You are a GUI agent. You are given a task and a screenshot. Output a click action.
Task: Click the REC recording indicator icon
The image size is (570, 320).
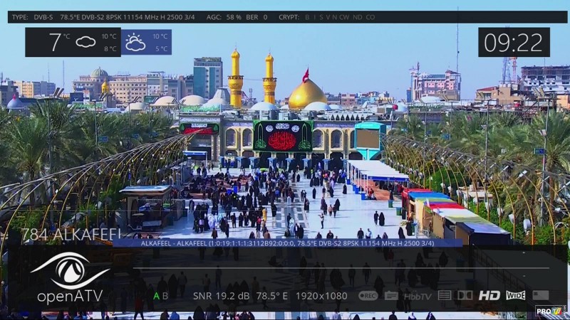(x=368, y=296)
